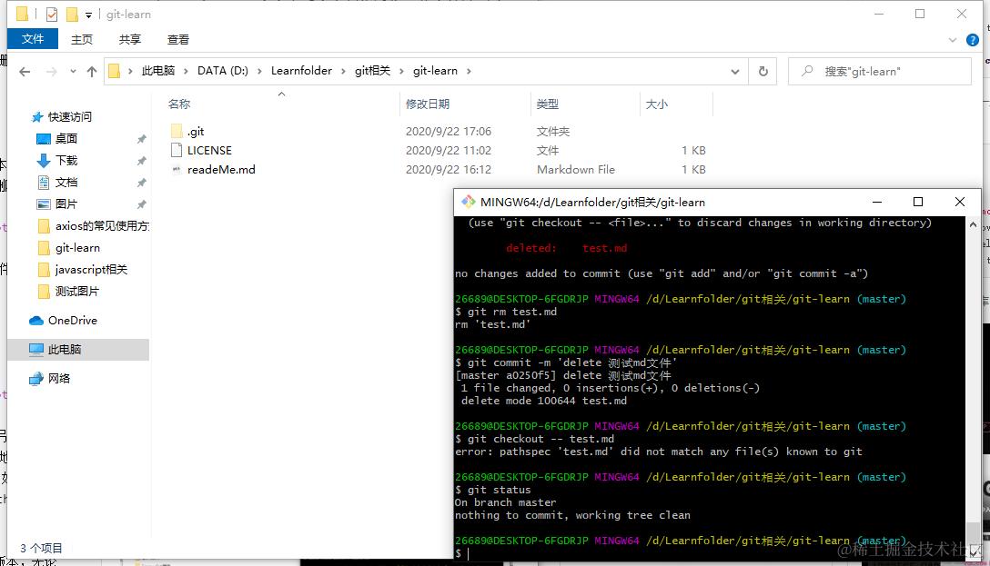Open the recent locations dropdown arrow
This screenshot has width=990, height=566.
[73, 71]
